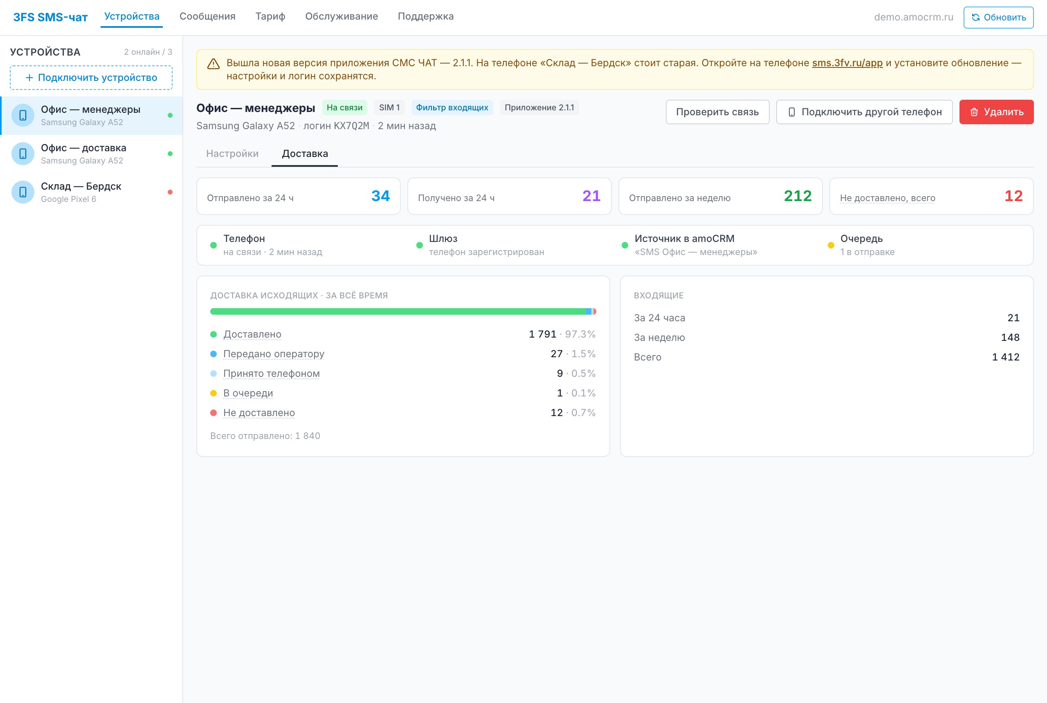Click phone icon of Склад — Бердск device

(23, 193)
